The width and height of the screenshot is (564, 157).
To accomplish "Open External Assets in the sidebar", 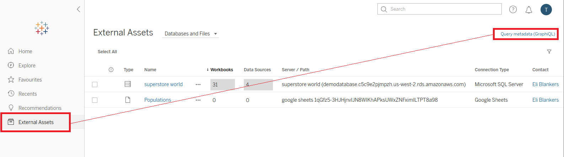I will click(36, 122).
